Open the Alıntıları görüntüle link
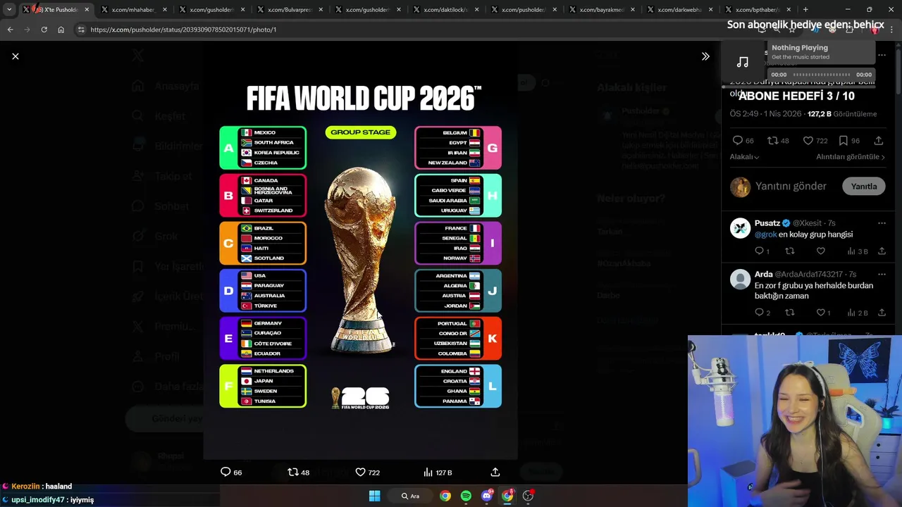The height and width of the screenshot is (507, 902). click(851, 157)
